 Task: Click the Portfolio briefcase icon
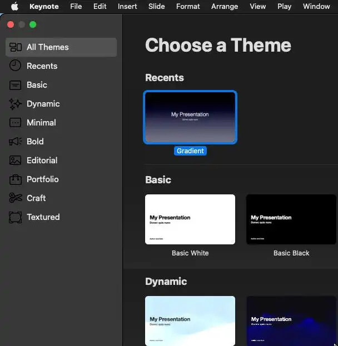click(x=15, y=179)
